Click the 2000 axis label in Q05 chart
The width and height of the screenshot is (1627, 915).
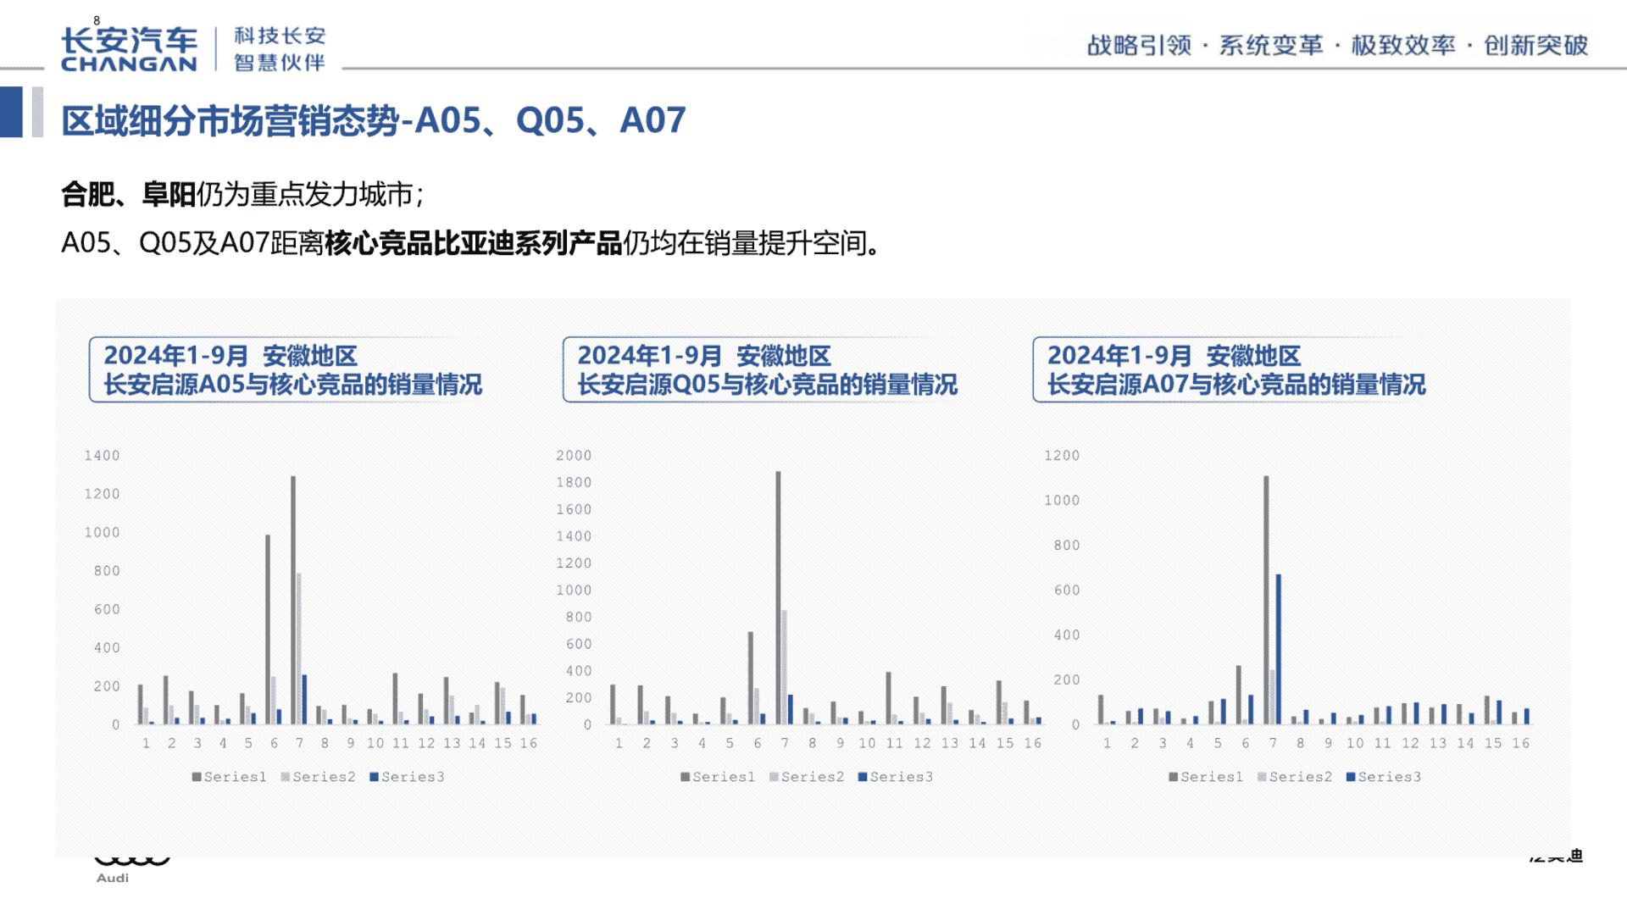click(574, 456)
